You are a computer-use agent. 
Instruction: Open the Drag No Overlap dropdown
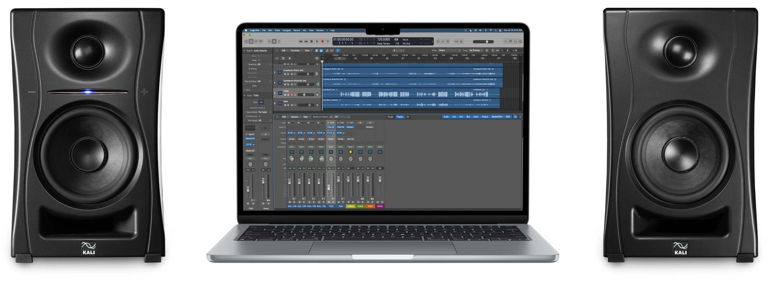click(x=476, y=51)
